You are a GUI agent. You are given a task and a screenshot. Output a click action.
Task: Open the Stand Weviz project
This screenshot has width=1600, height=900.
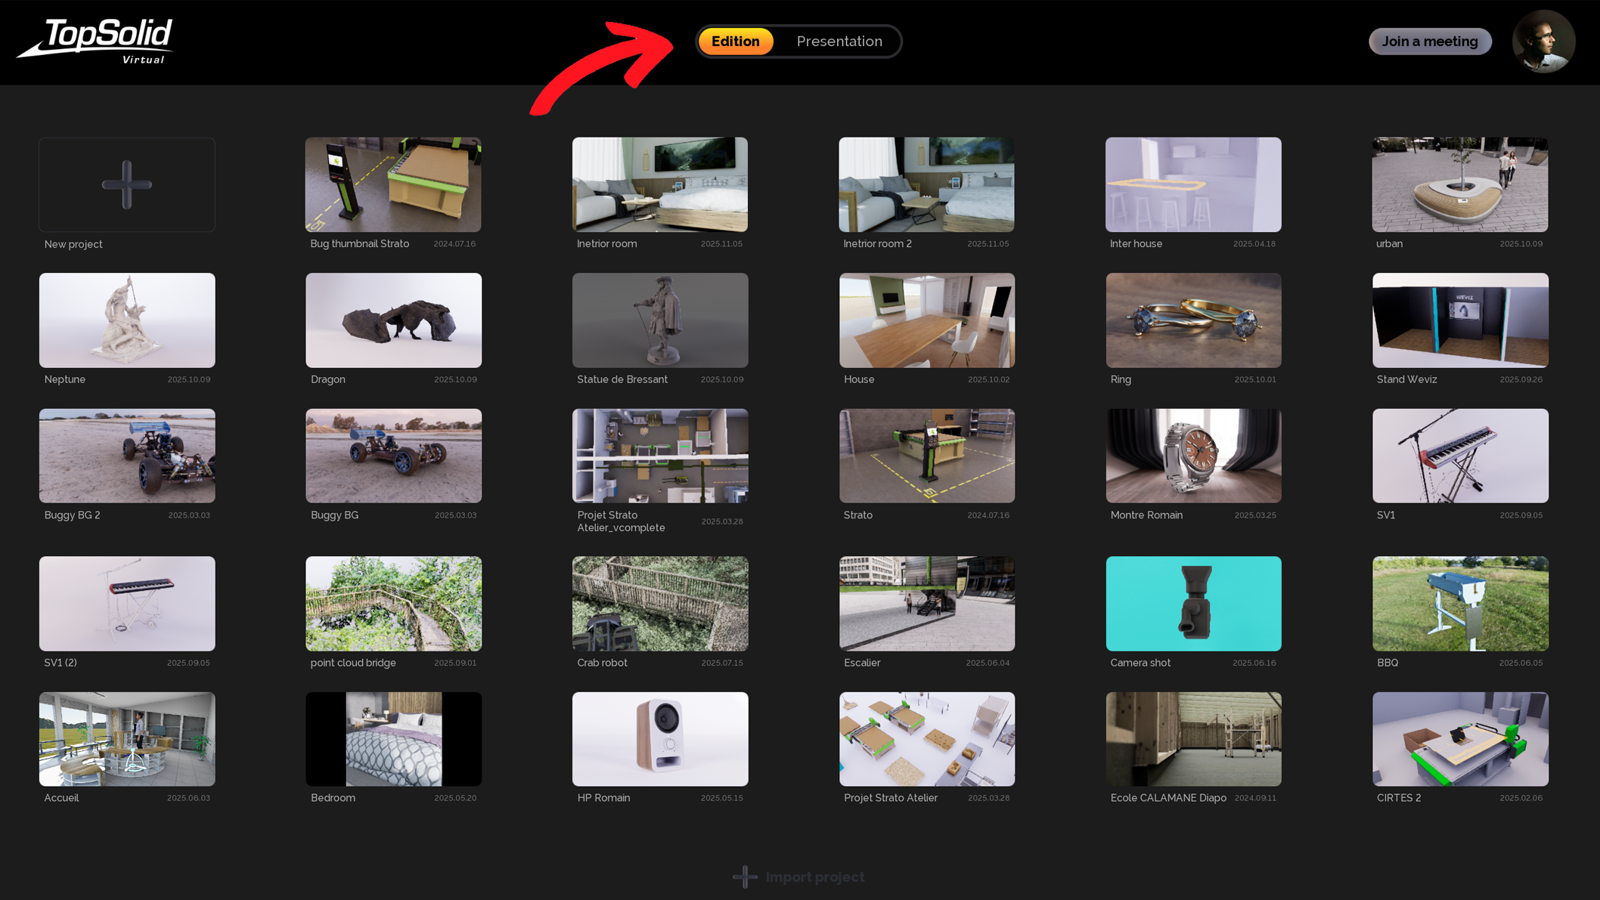[x=1460, y=320]
